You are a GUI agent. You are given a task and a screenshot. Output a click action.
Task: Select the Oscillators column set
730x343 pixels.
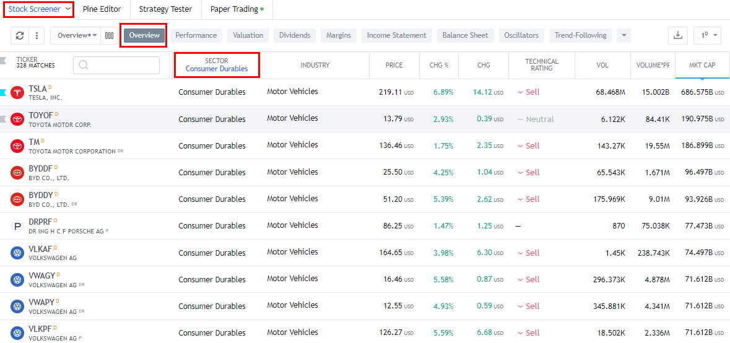point(521,35)
